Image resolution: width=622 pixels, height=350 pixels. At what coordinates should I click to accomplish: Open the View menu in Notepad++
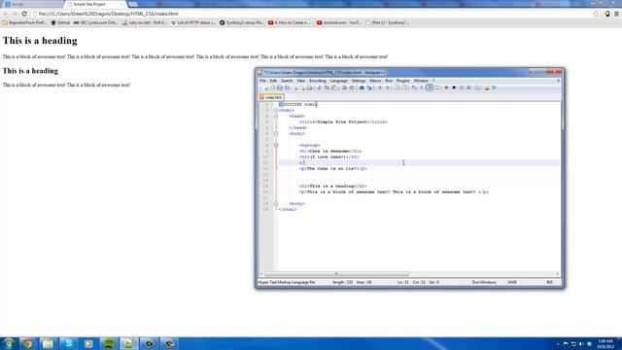click(x=301, y=81)
